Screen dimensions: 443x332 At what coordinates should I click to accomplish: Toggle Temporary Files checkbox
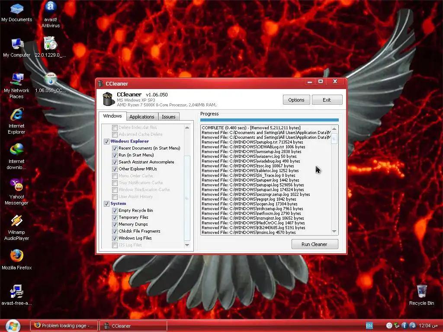point(115,217)
